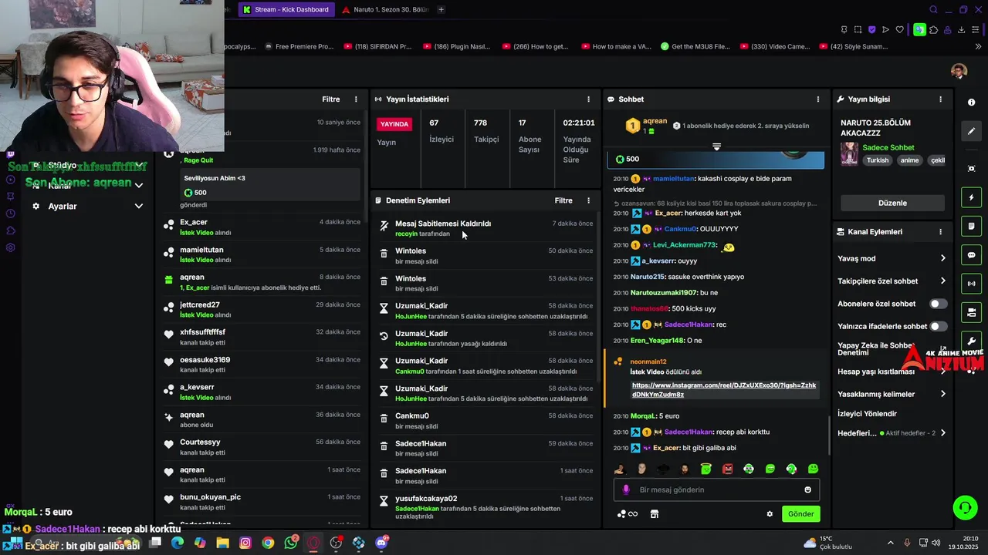Expand Hedefleri aktif hedefler chevron

click(x=942, y=433)
